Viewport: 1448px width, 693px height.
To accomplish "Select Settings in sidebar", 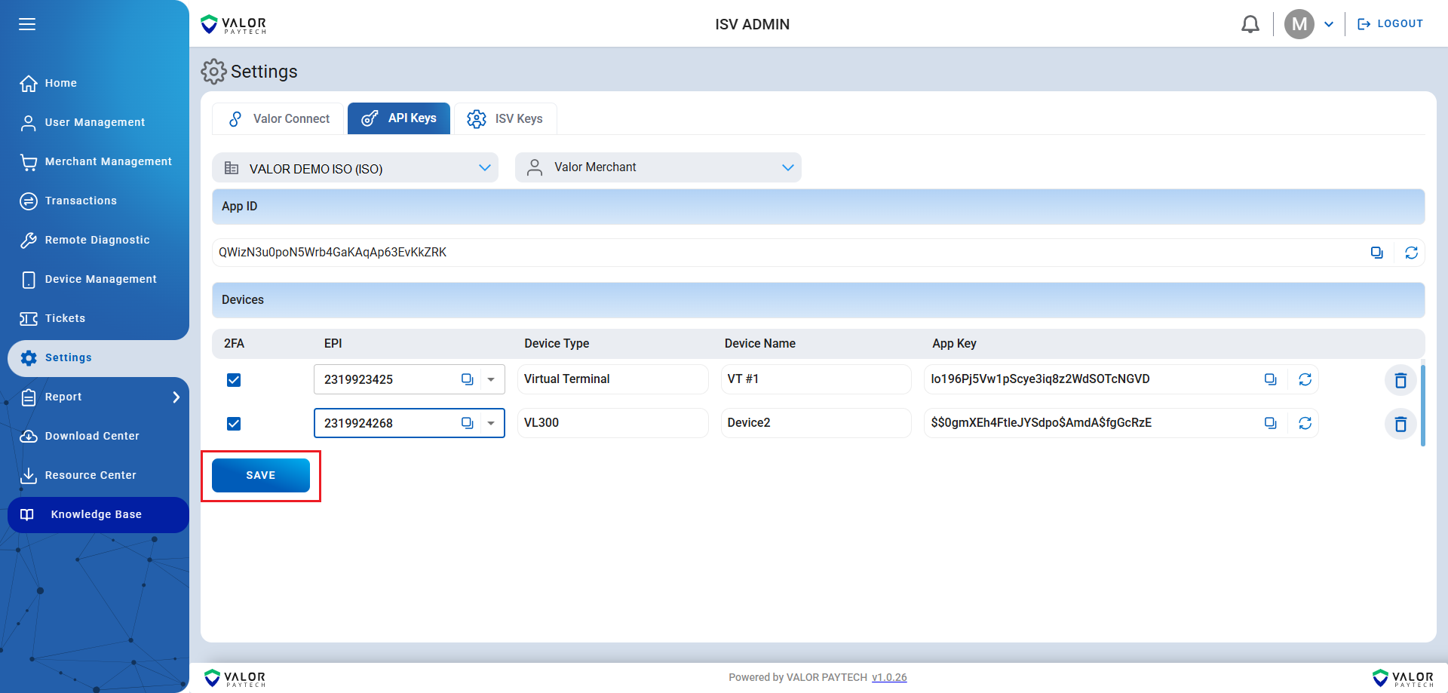I will point(98,357).
